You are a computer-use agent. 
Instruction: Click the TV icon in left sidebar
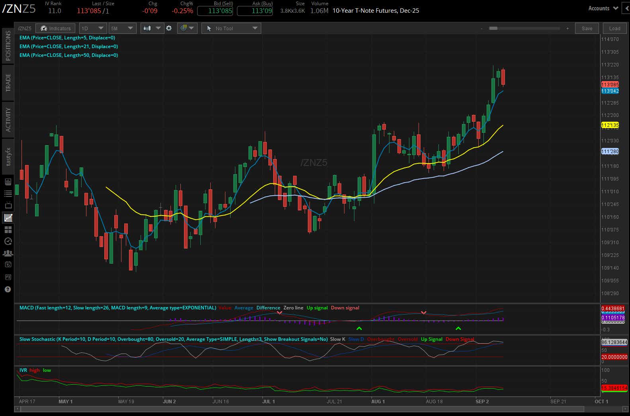click(x=8, y=206)
